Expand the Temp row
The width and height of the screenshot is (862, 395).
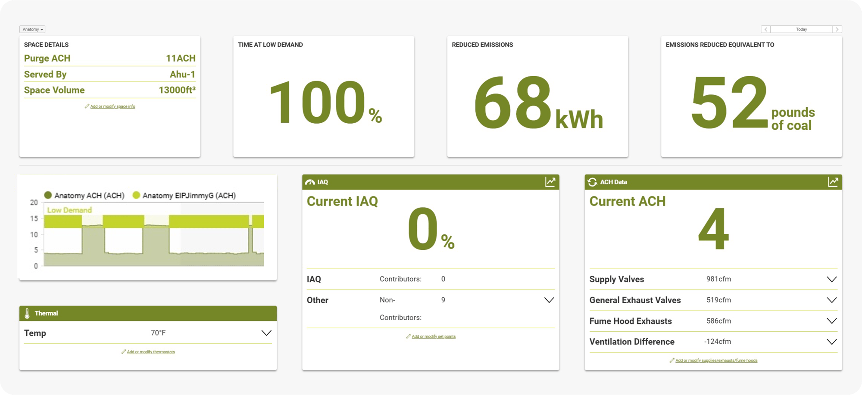coord(266,333)
